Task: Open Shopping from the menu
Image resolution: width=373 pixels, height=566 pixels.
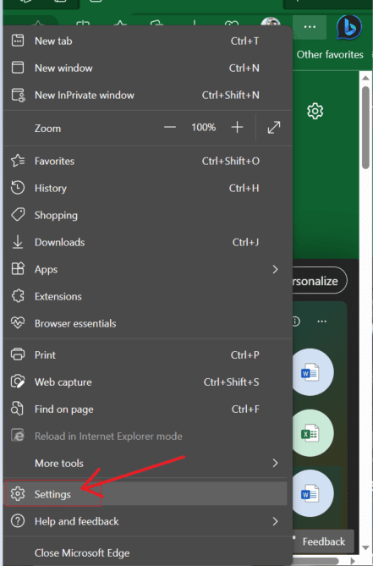Action: point(147,215)
